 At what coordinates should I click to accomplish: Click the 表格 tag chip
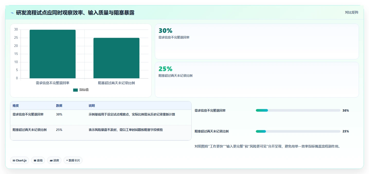[38, 160]
